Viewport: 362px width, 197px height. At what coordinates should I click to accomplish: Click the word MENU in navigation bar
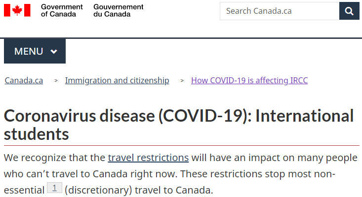click(29, 51)
